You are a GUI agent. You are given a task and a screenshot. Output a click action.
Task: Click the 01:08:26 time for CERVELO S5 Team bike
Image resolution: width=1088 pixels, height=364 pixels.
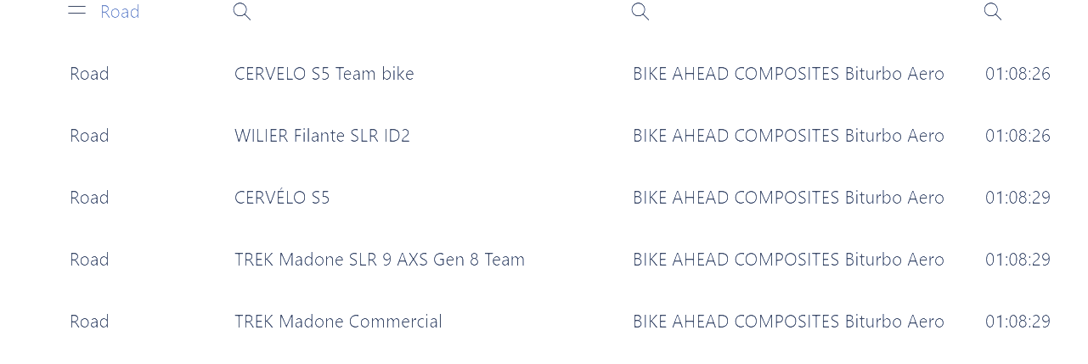pos(1018,74)
